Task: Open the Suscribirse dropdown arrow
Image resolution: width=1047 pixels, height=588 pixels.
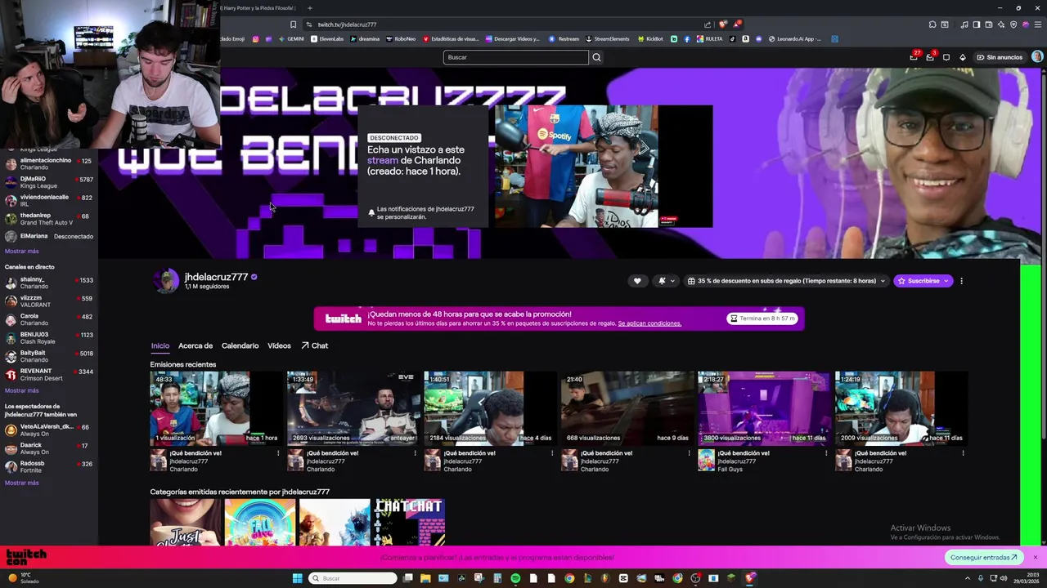Action: click(x=946, y=281)
